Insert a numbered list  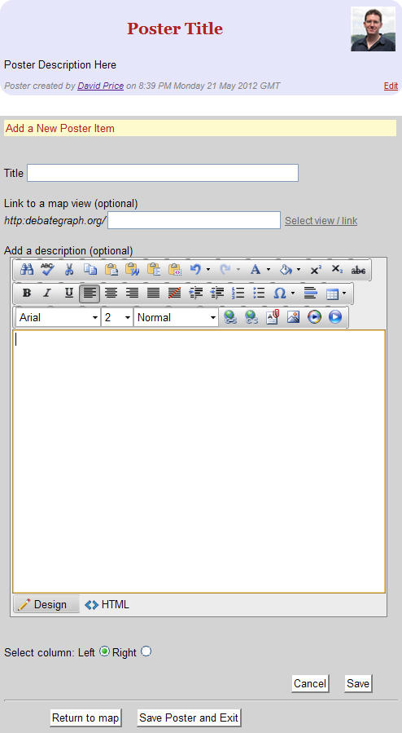click(238, 293)
